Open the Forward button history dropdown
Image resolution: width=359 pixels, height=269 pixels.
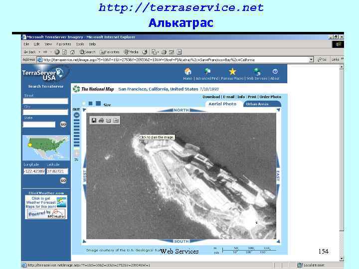point(51,52)
